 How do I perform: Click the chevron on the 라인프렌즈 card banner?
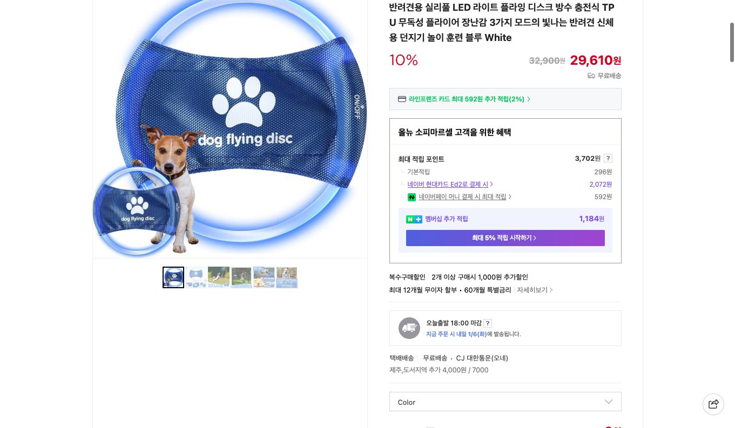tap(528, 99)
